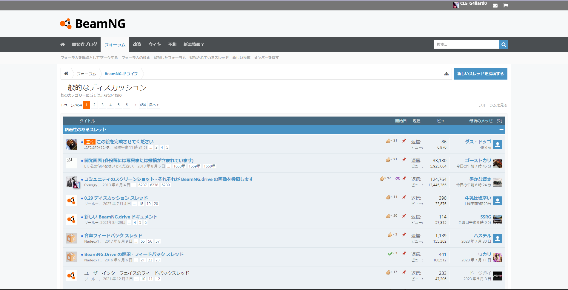Sort by ビュー column header

pyautogui.click(x=443, y=121)
